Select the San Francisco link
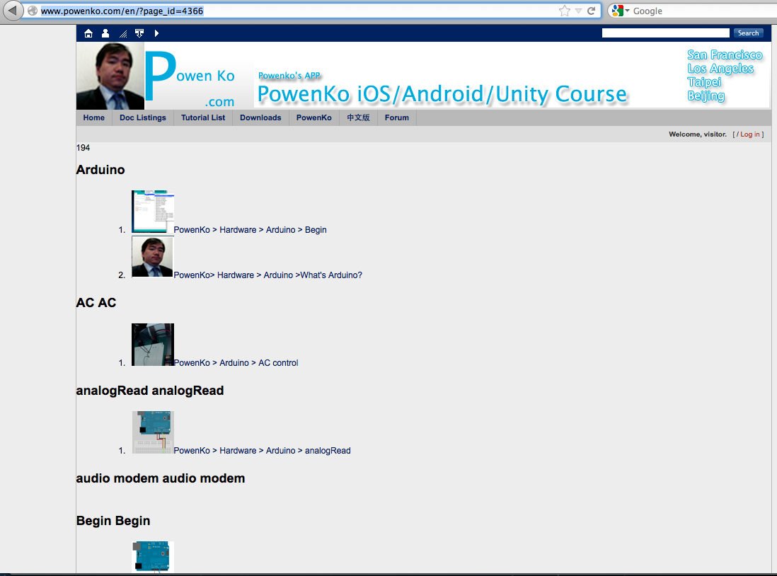 tap(725, 54)
